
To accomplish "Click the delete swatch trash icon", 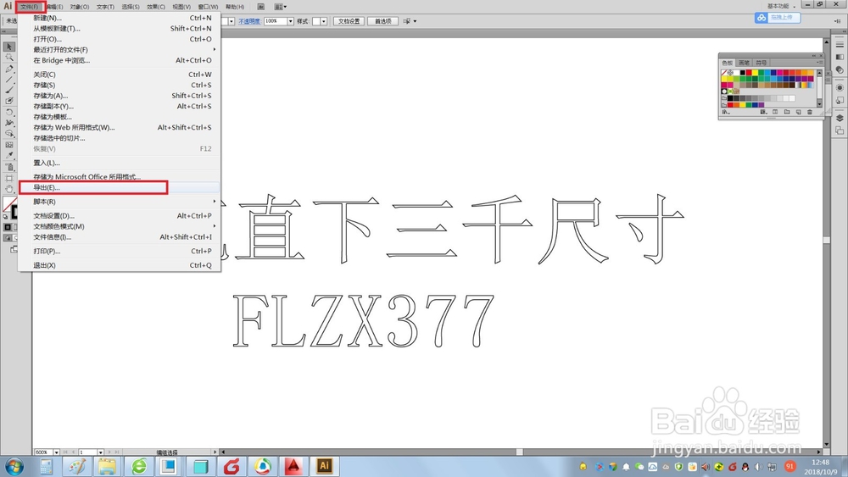I will [810, 112].
